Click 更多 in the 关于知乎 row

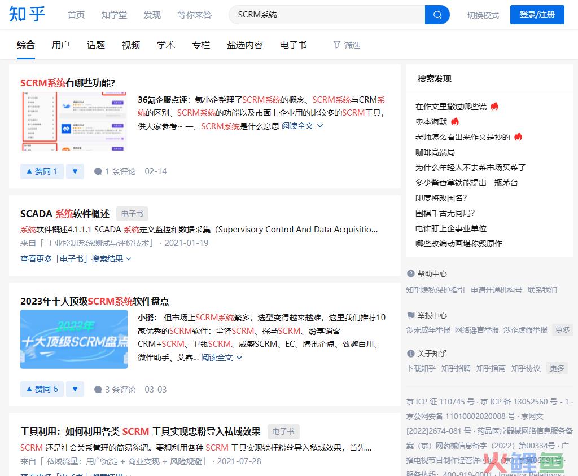557,368
